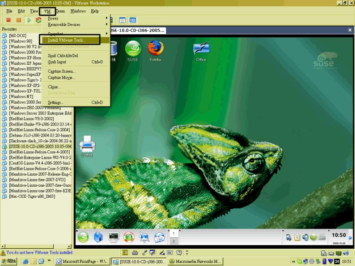The width and height of the screenshot is (355, 266).
Task: Close the SUSE VM tab with X
Action: 350,30
